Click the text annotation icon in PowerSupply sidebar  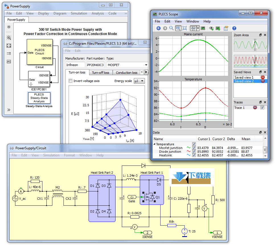coord(9,62)
